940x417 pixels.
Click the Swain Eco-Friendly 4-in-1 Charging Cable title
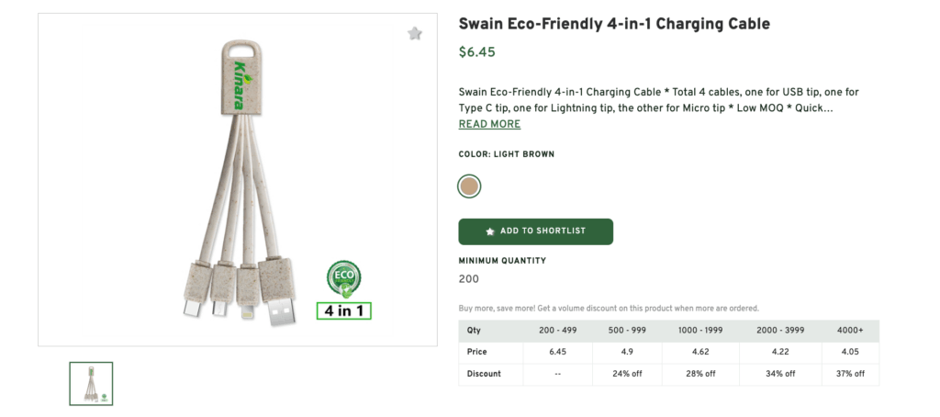pos(613,24)
